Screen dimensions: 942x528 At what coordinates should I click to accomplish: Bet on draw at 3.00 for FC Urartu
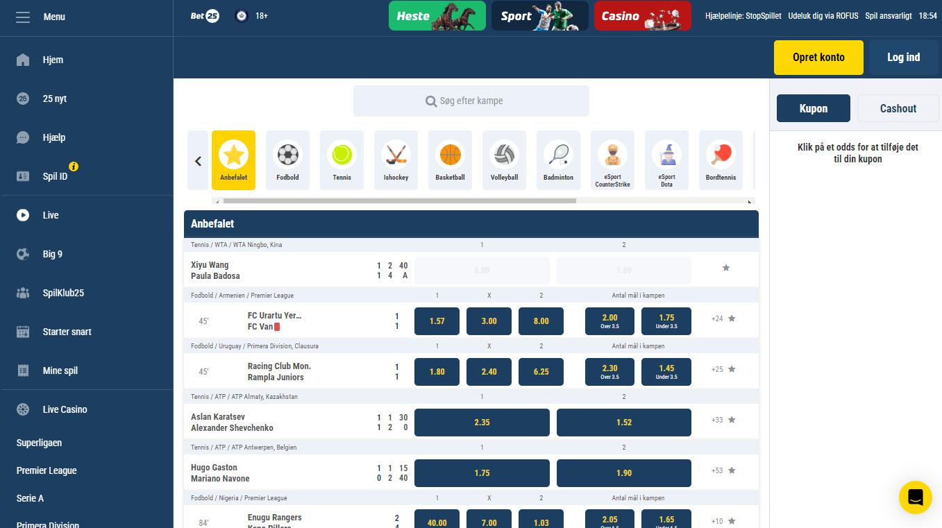tap(489, 321)
